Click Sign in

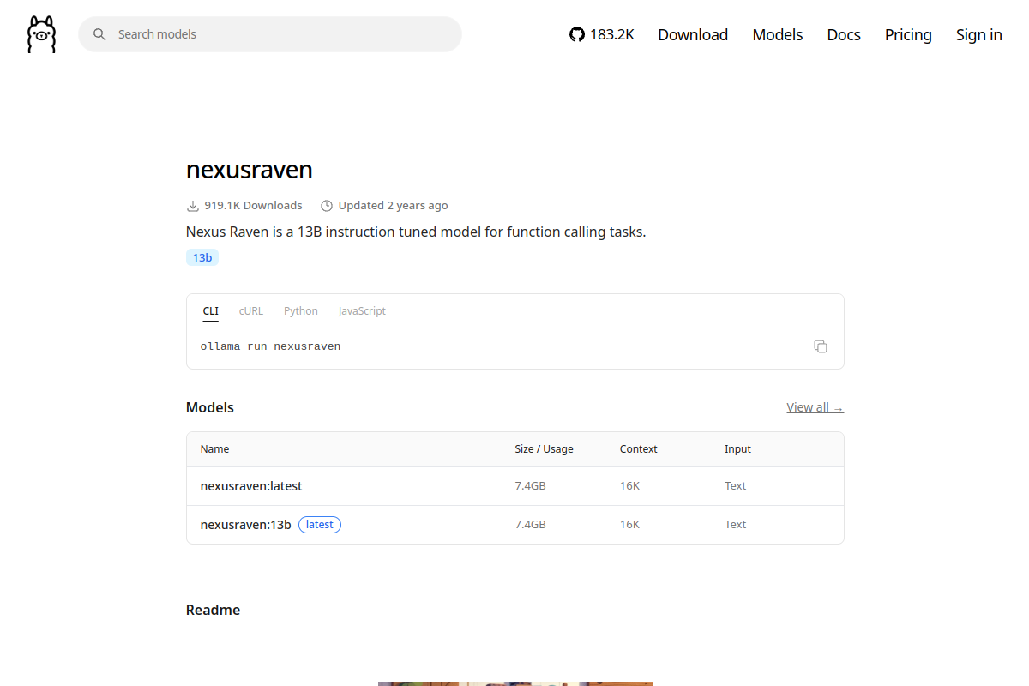pos(979,34)
